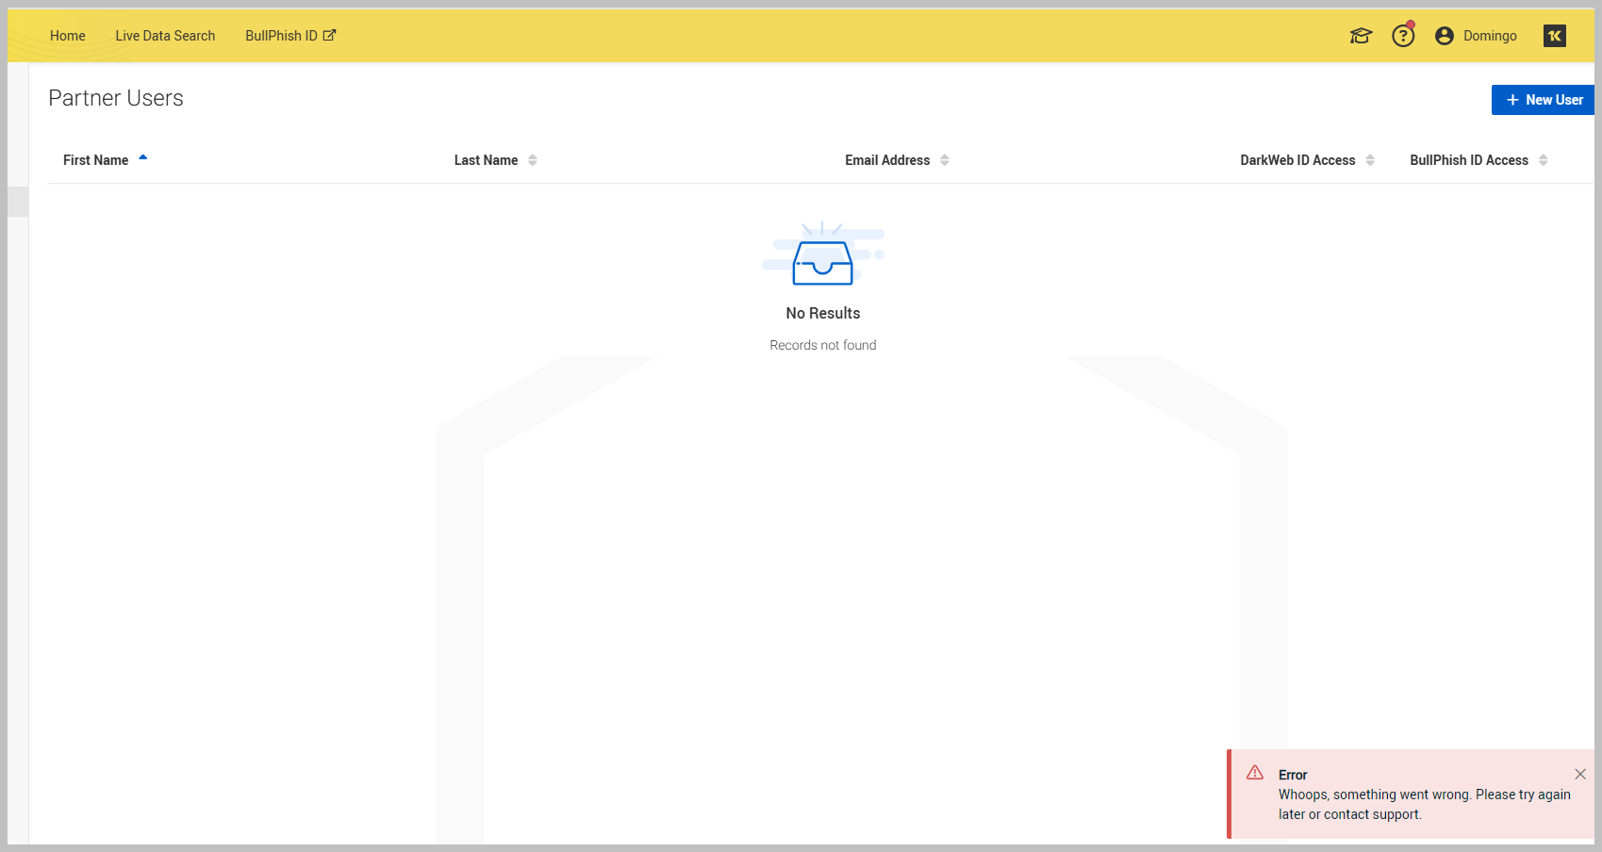This screenshot has width=1602, height=852.
Task: Click the external link icon beside BullPhish ID
Action: pos(329,35)
